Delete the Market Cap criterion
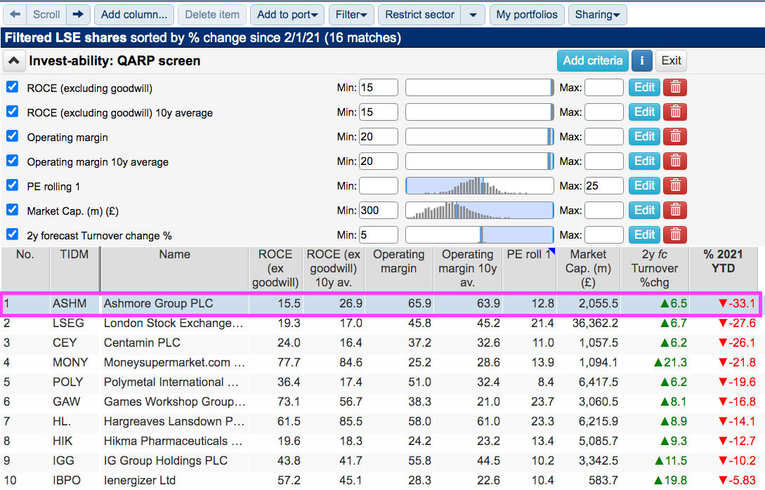765x490 pixels. point(675,210)
